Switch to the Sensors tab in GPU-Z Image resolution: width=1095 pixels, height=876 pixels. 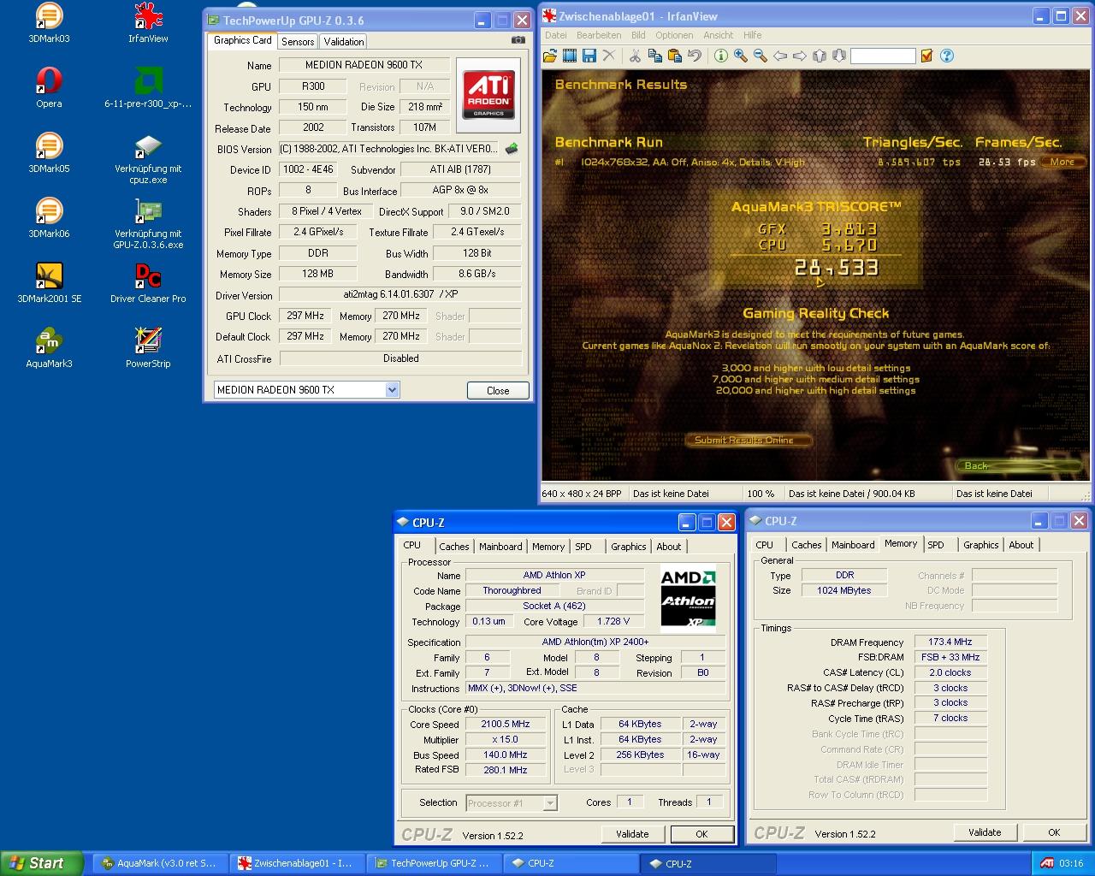[x=298, y=42]
